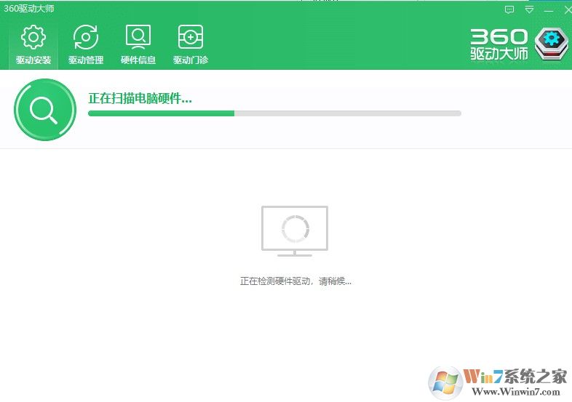Close the 360驱动大师 window
This screenshot has height=402, width=572.
[x=568, y=10]
